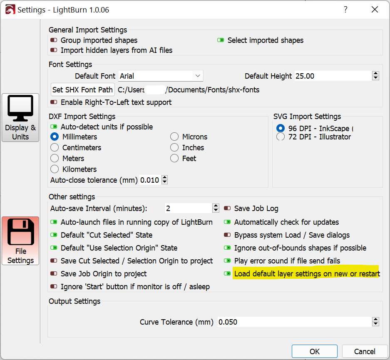Select Centimeters as DXF import unit
Screen dimensions: 390x360
(x=55, y=148)
